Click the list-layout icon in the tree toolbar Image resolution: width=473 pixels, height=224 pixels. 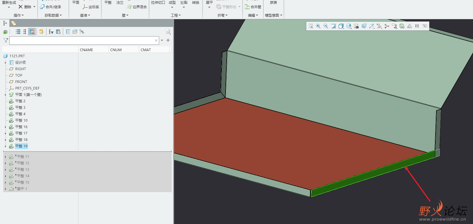tap(68, 32)
